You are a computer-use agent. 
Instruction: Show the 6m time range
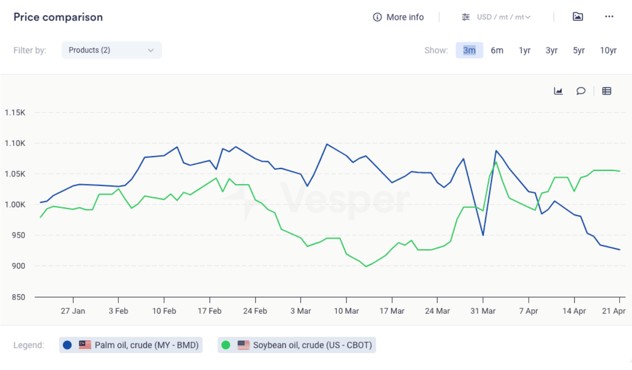point(497,50)
